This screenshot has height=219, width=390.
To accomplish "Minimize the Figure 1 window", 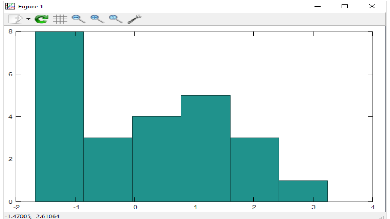I will [x=318, y=6].
